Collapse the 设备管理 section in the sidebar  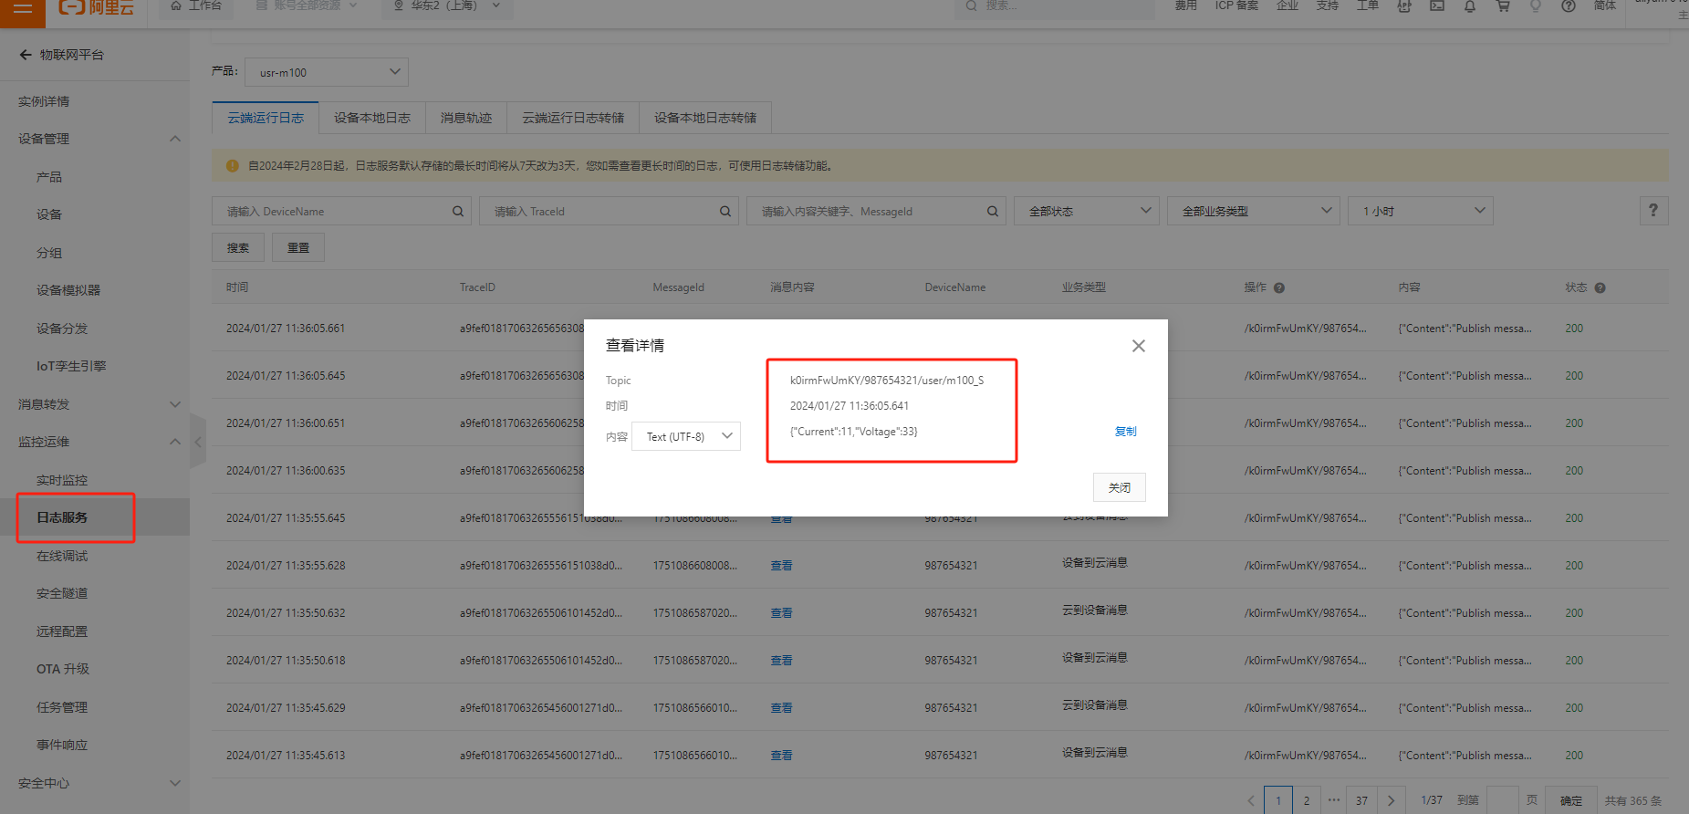(175, 139)
